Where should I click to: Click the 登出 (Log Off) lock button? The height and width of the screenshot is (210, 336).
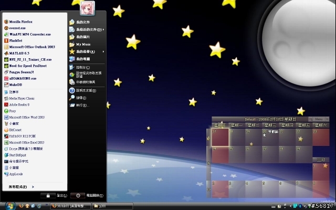click(48, 195)
